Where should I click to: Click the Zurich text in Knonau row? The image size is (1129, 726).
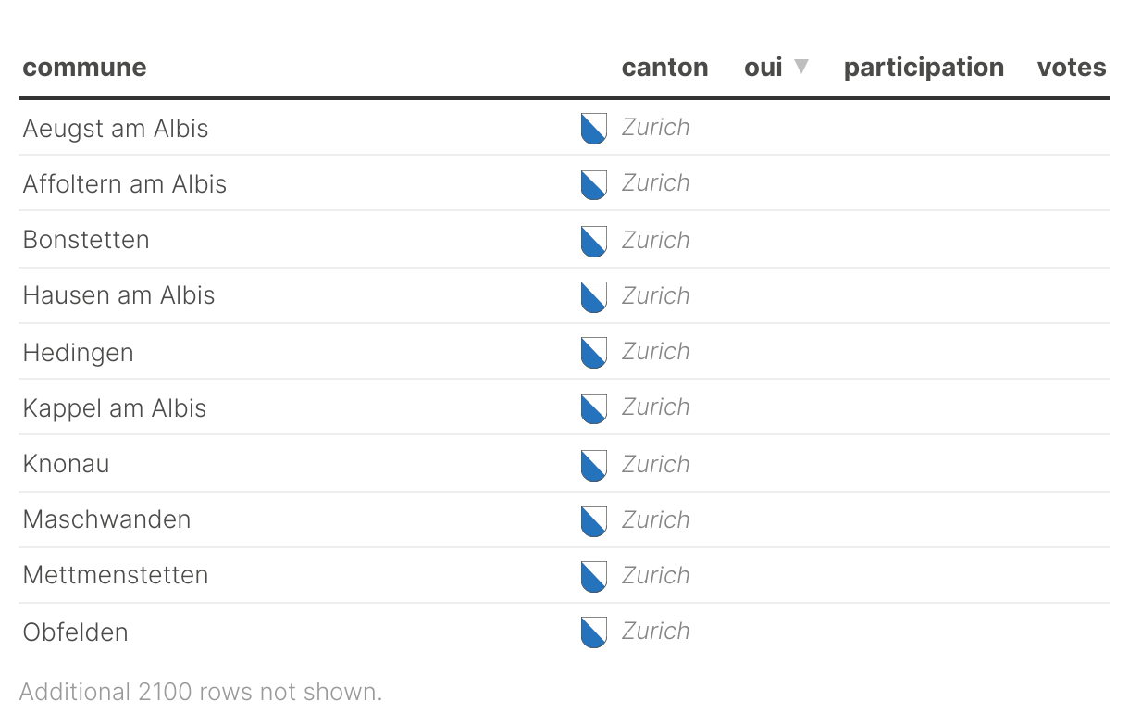click(x=655, y=464)
